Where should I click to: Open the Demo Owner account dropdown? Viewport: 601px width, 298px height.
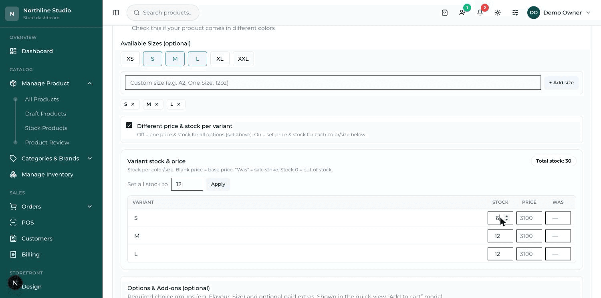point(588,13)
